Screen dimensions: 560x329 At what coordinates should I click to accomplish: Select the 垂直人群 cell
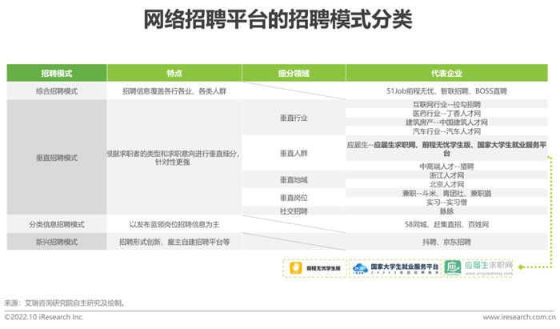[294, 153]
